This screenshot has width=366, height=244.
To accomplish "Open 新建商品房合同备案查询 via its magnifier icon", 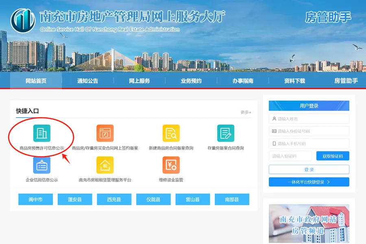I will (171, 133).
